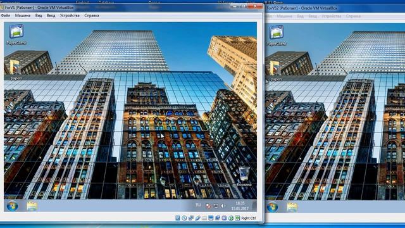Maximize the ForVS VirtualBox window
Viewport: 405px width, 228px height.
point(243,6)
